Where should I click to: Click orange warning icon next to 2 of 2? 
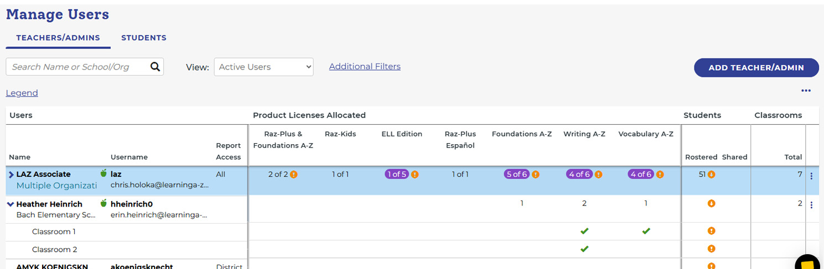tap(294, 175)
